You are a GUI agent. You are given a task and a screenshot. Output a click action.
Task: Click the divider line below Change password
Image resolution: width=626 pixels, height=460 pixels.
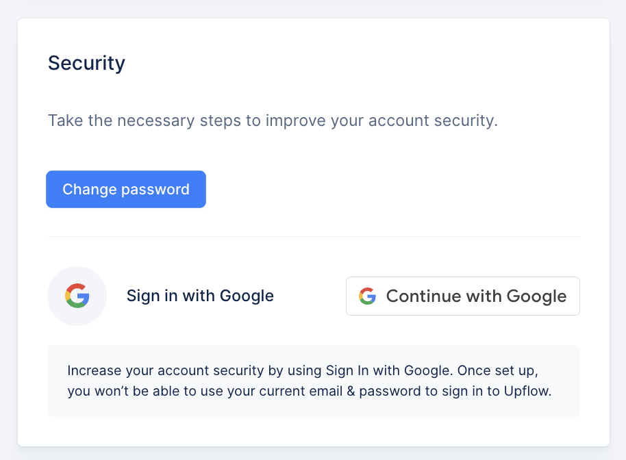314,237
